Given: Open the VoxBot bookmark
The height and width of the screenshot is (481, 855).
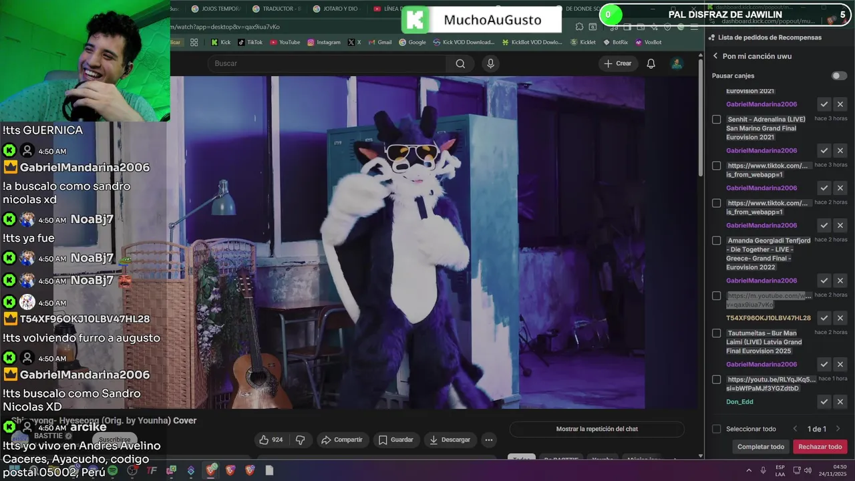Looking at the screenshot, I should pos(648,42).
